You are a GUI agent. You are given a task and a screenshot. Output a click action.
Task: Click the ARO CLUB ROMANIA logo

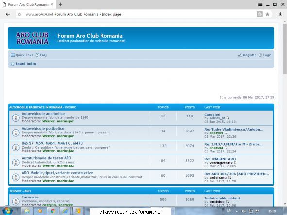click(32, 38)
